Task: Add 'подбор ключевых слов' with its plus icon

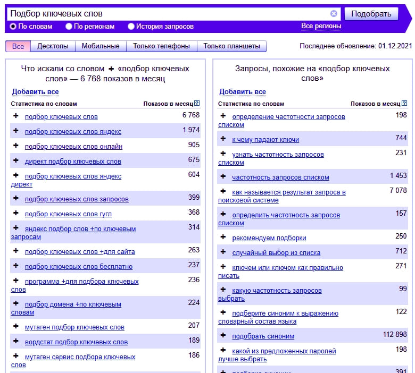Action: pos(16,115)
